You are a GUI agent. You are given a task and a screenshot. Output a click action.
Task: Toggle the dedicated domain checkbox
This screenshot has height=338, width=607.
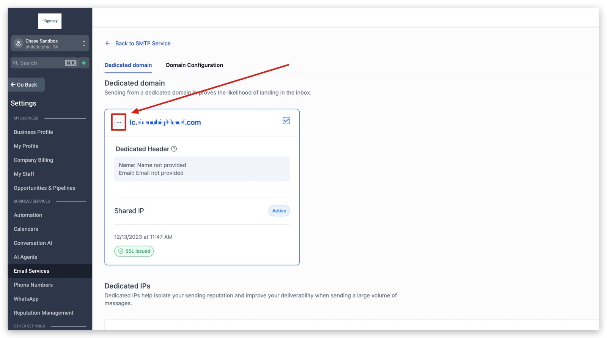pos(286,121)
